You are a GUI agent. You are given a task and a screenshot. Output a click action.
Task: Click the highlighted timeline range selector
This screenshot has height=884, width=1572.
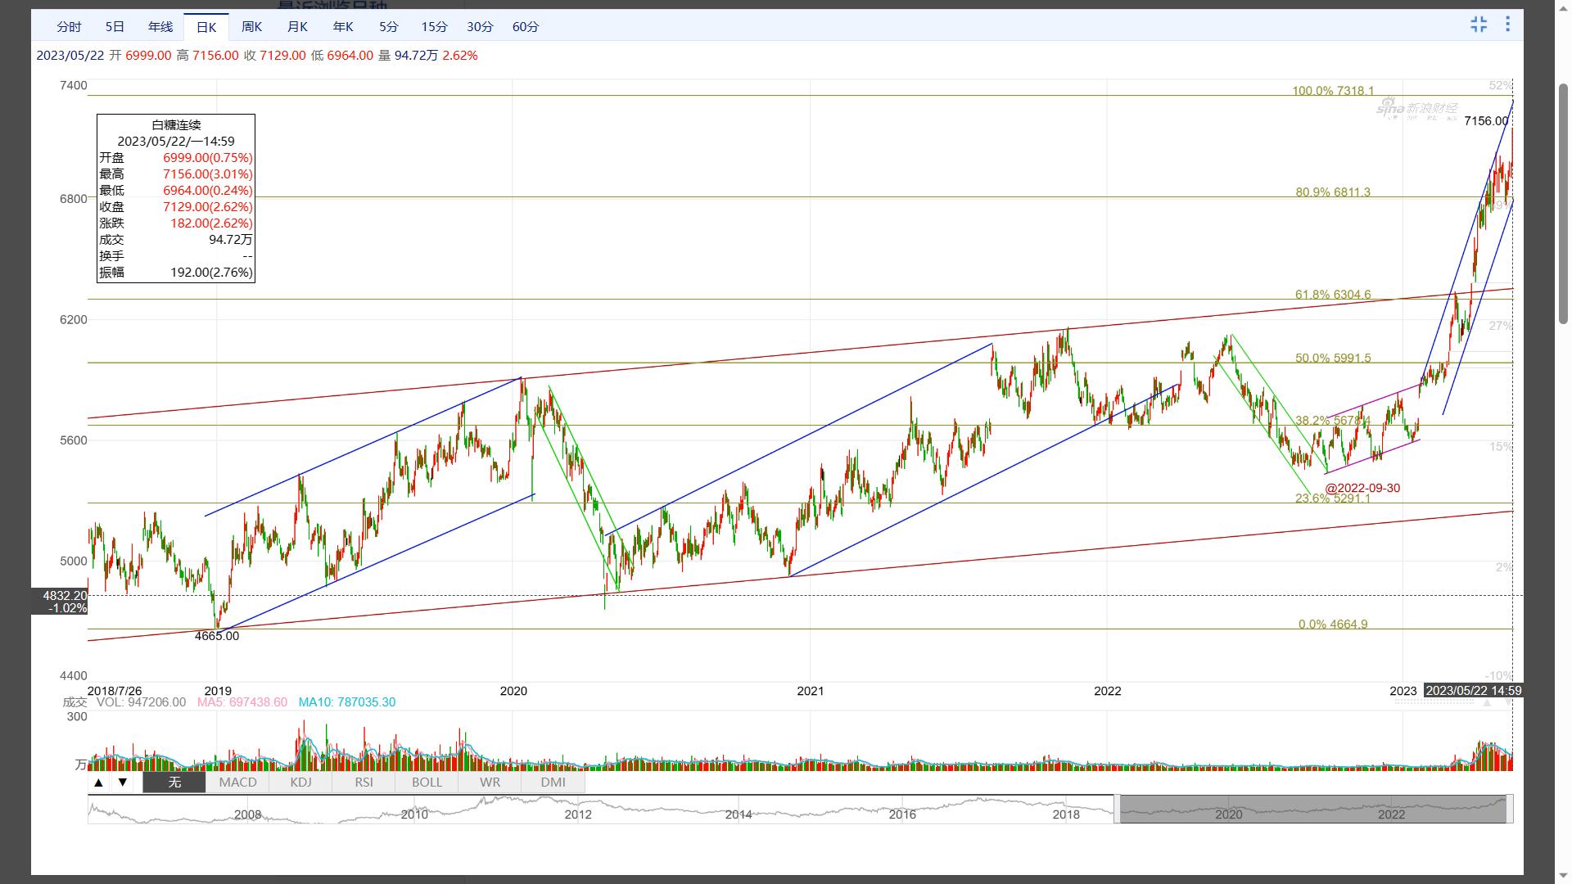(1312, 809)
